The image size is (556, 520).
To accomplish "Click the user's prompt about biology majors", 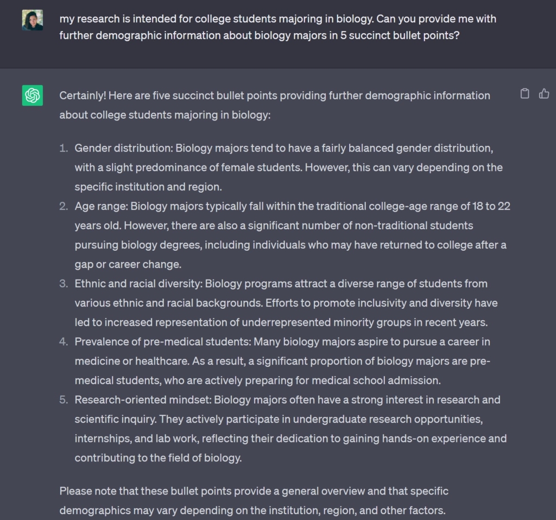I will point(277,28).
